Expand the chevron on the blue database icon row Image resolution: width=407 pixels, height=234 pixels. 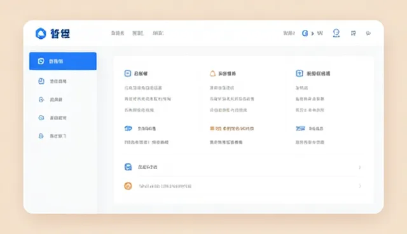point(360,167)
